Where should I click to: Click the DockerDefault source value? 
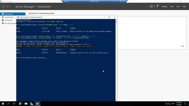(61, 53)
